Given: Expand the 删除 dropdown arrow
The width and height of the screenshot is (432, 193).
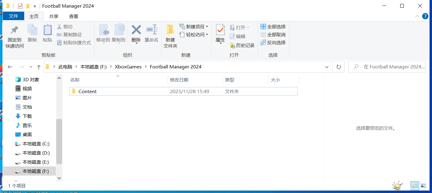Looking at the screenshot, I should [x=136, y=43].
